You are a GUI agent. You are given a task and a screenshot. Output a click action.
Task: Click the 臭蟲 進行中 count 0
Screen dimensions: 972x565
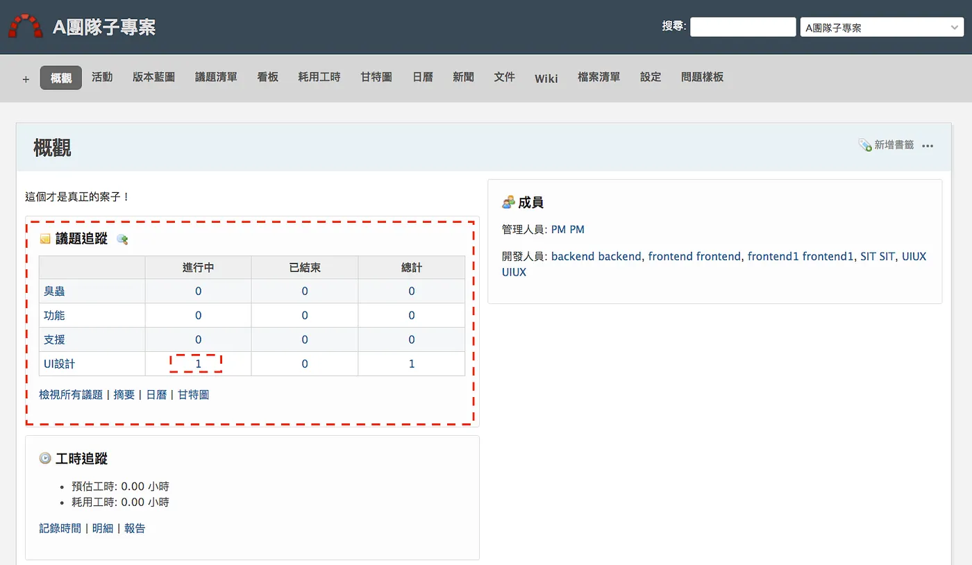tap(198, 292)
